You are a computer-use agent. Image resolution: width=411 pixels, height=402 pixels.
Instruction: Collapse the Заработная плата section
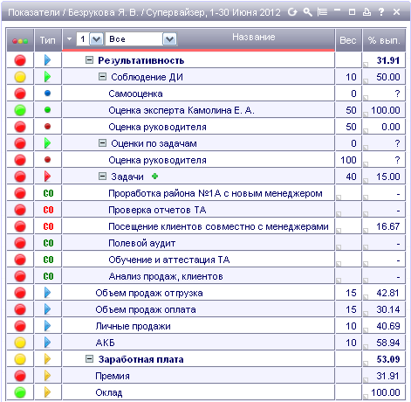point(89,359)
